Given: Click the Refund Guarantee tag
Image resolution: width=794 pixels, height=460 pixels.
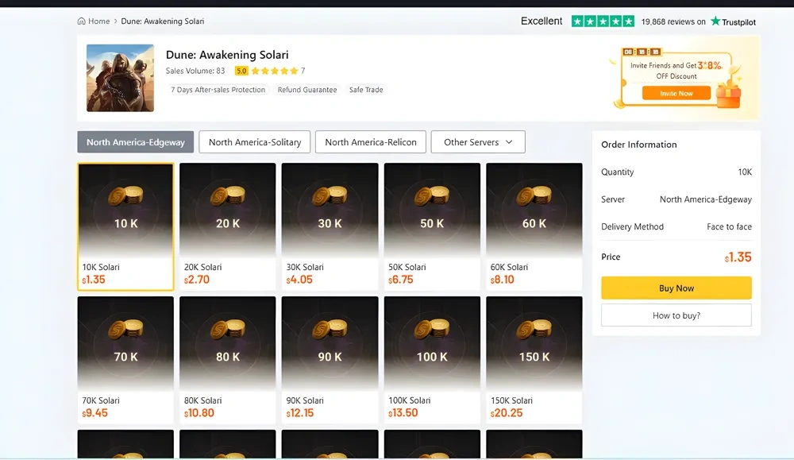Looking at the screenshot, I should point(307,90).
